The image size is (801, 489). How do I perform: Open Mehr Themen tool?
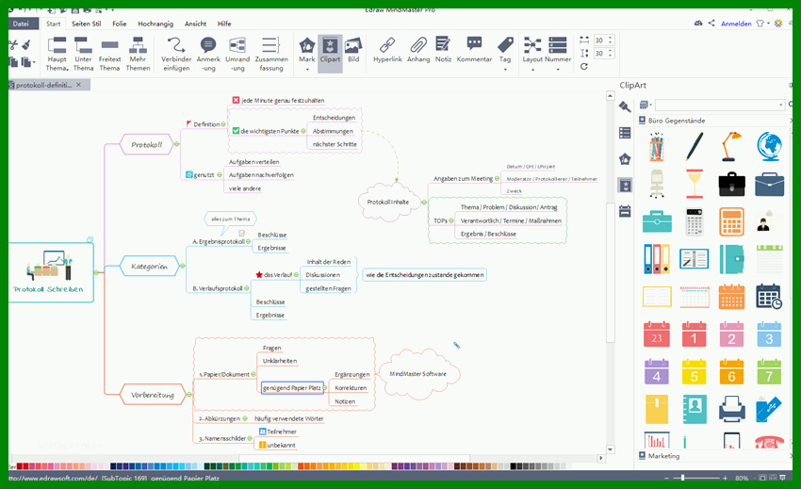[x=138, y=54]
